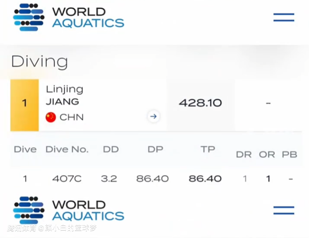Open athlete details via circled arrow

tap(153, 117)
